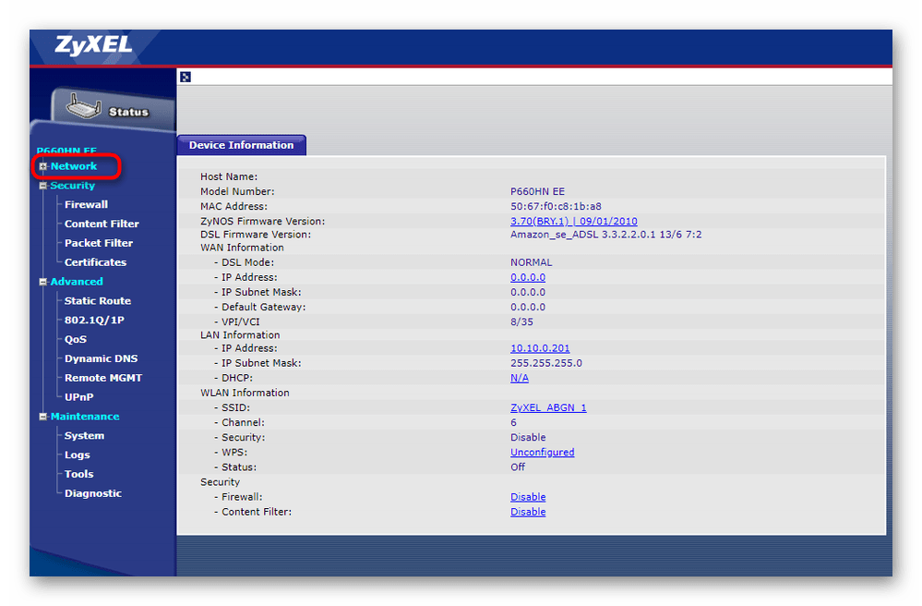The image size is (922, 606).
Task: Click the small icon above Device Information
Action: pos(186,77)
